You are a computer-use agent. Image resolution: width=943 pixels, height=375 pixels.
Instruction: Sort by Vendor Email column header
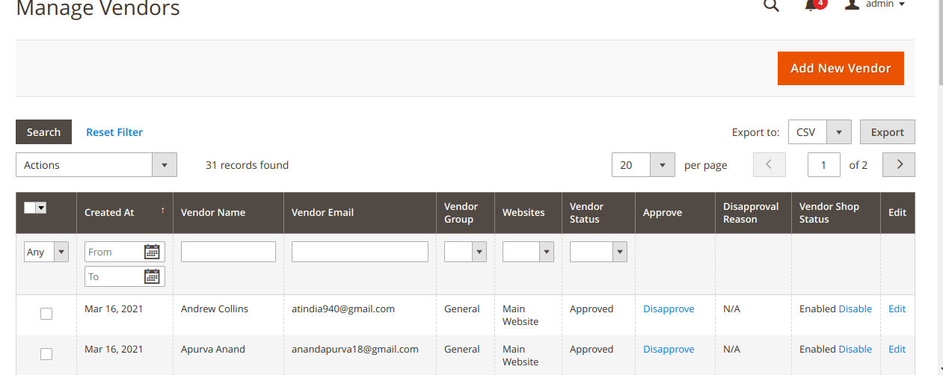coord(323,213)
